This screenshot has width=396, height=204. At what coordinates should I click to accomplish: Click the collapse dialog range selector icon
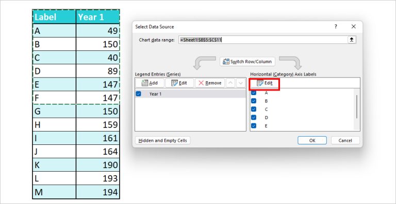coord(352,40)
